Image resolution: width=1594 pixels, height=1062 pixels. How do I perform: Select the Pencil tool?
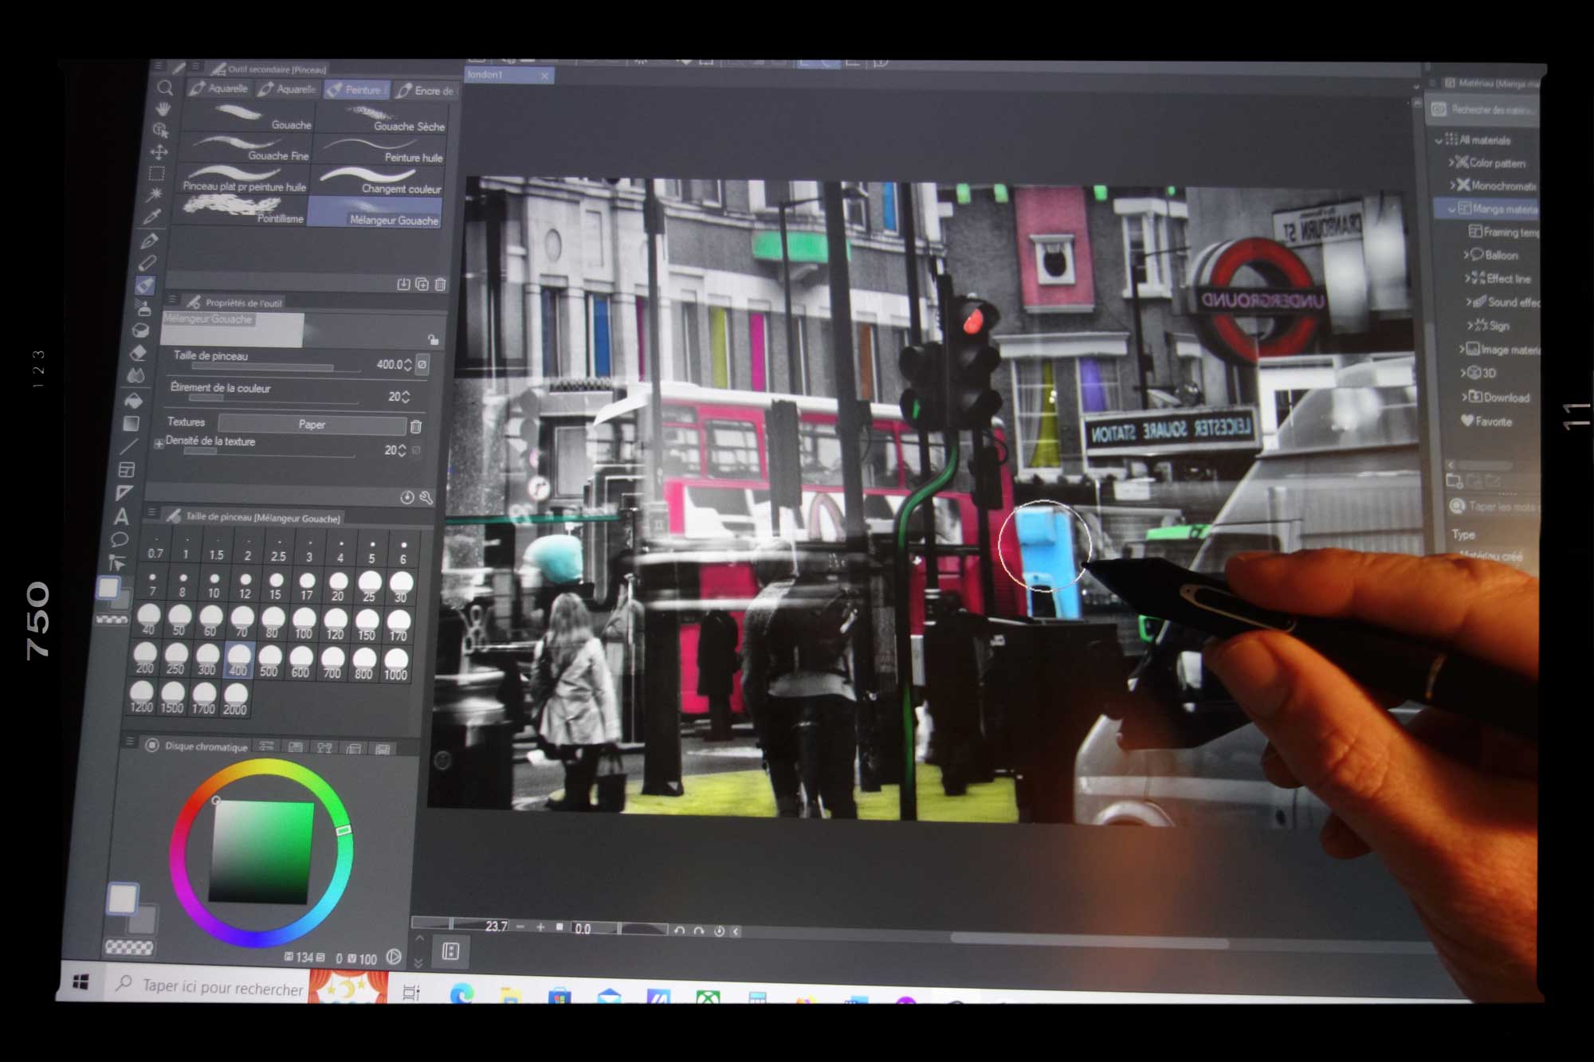click(147, 262)
